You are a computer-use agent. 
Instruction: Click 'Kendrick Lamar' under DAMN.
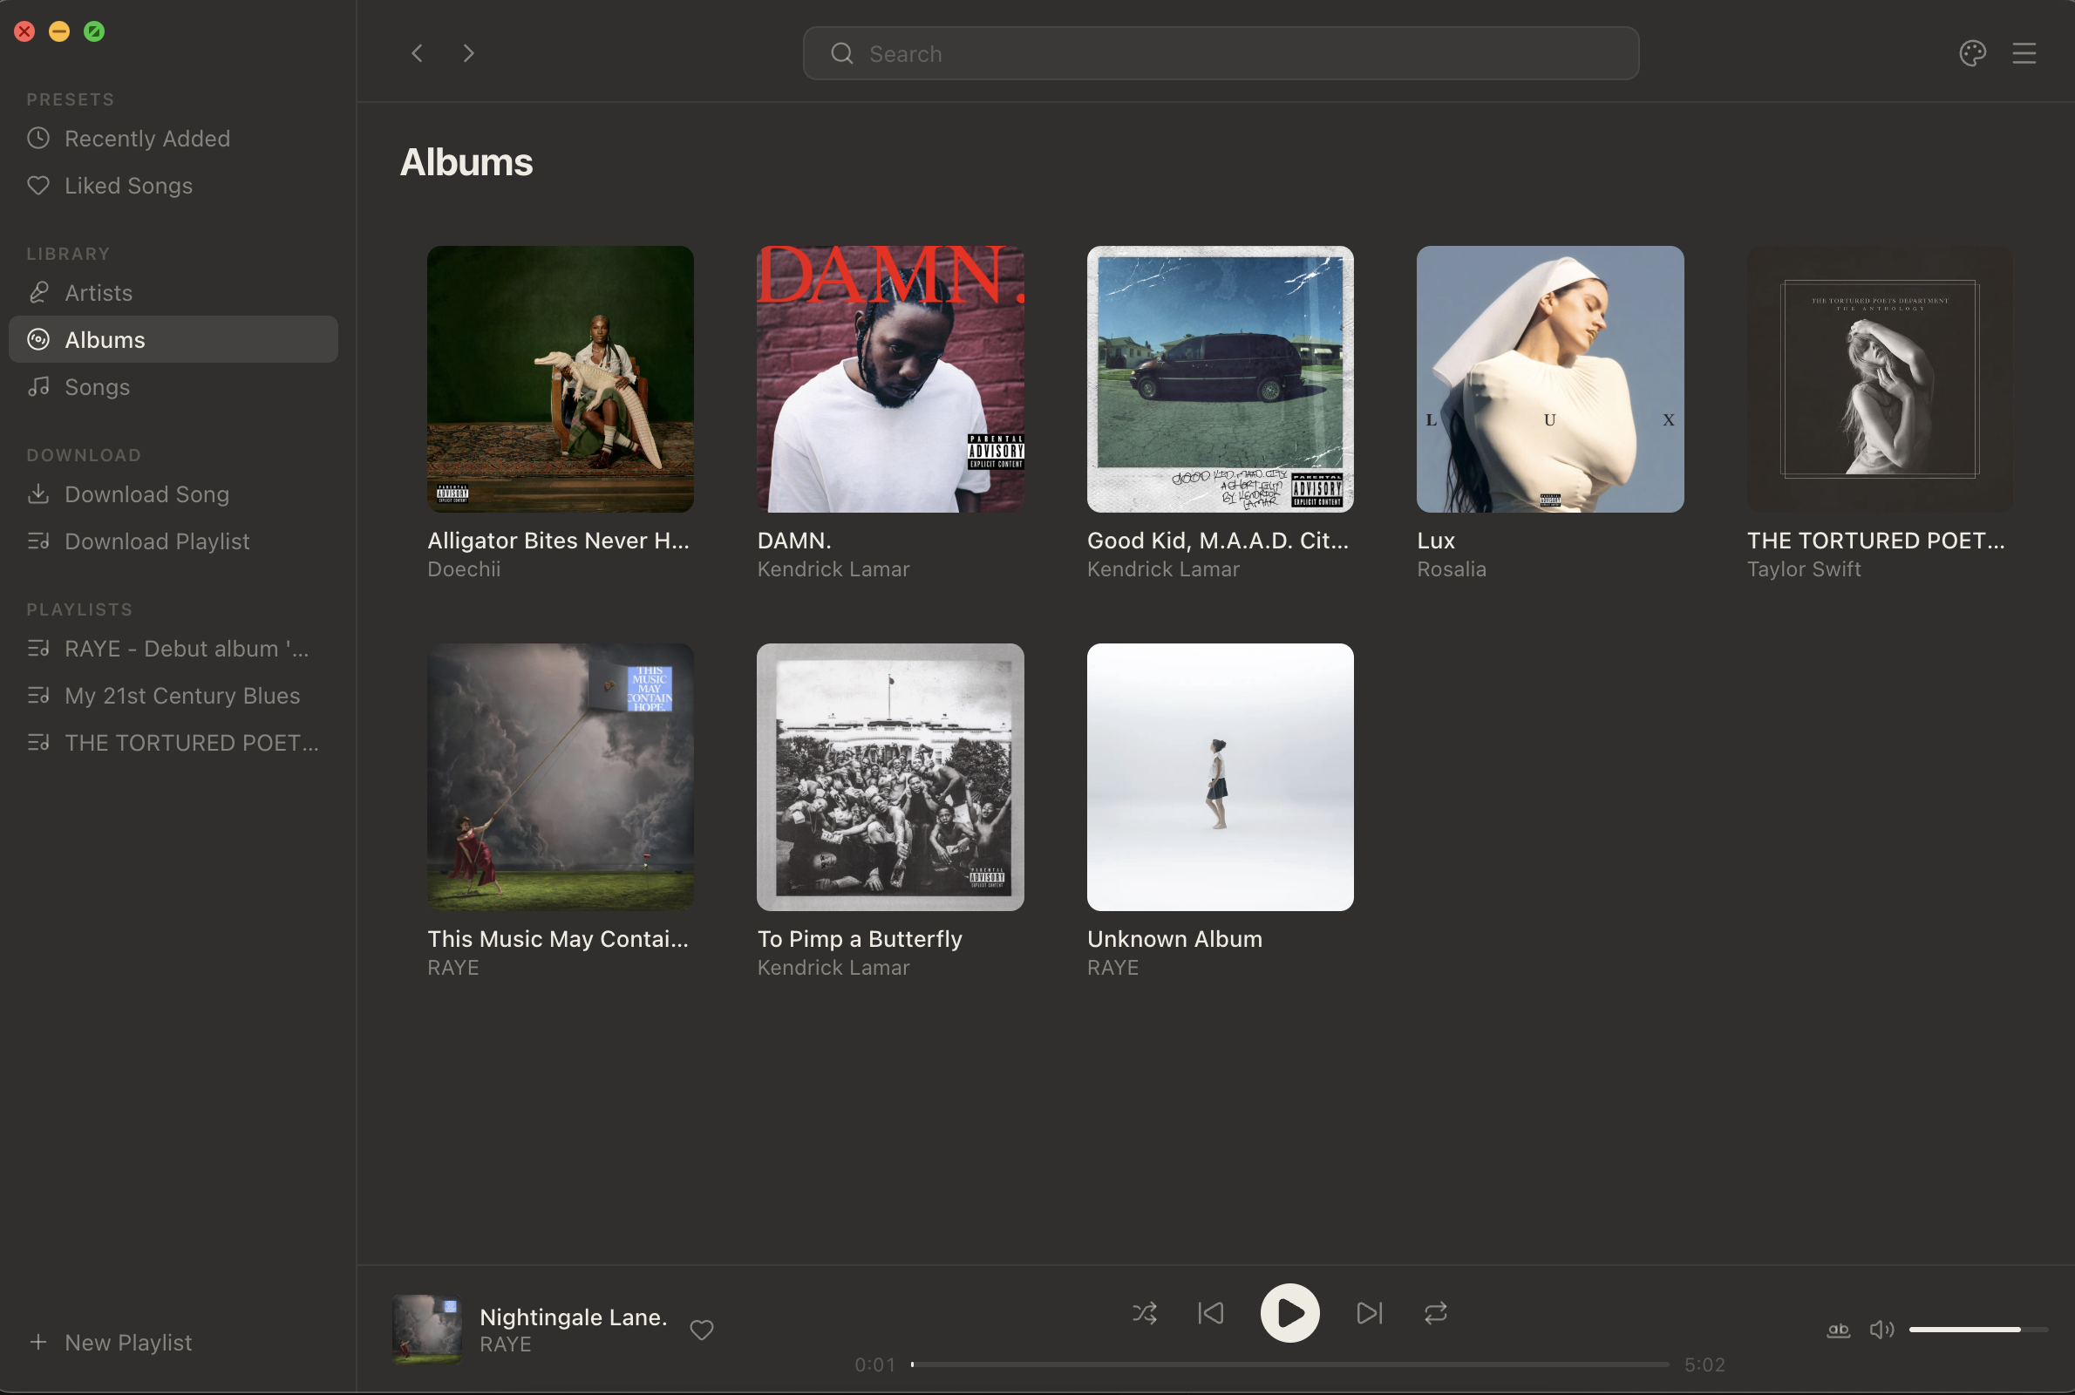[833, 568]
